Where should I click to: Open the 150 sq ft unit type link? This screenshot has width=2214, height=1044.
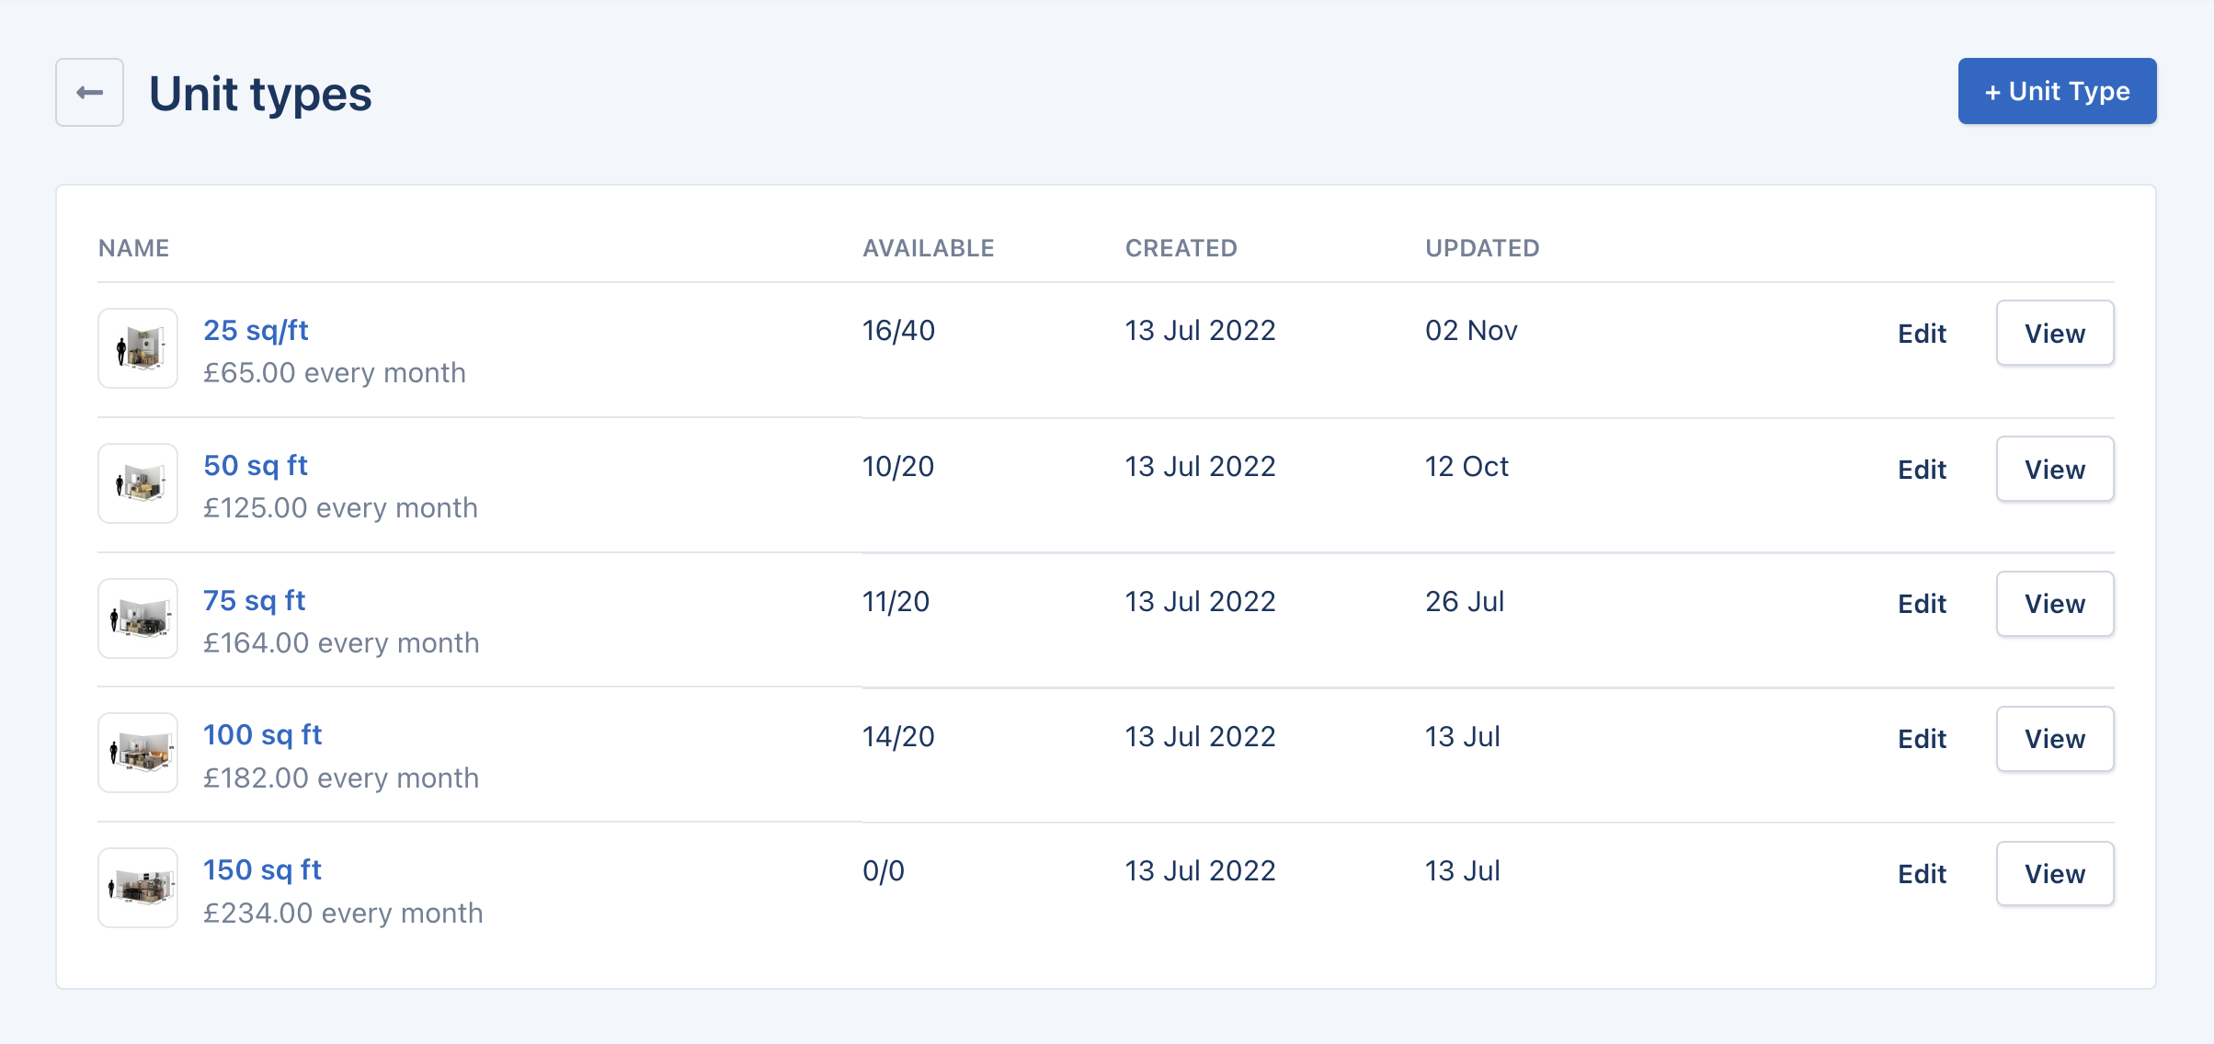[x=263, y=869]
